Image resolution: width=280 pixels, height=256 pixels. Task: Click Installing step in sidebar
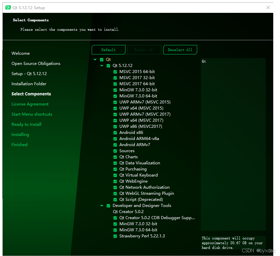tap(20, 135)
